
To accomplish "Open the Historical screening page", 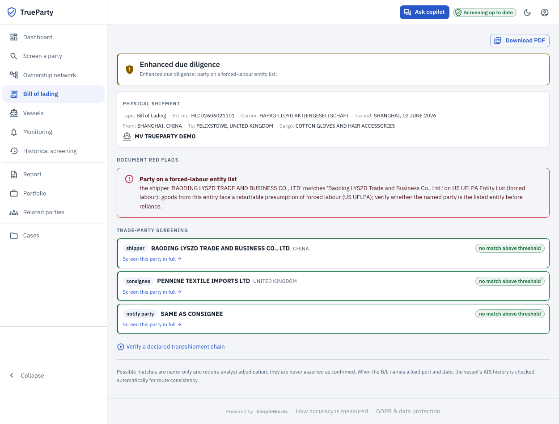I will [53, 151].
